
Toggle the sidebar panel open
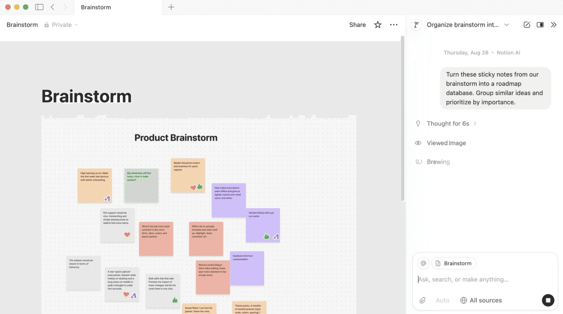tap(39, 7)
